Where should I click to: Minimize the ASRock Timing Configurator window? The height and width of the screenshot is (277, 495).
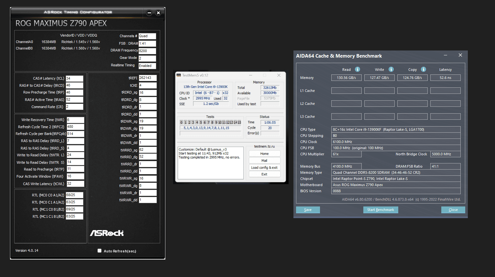[149, 13]
